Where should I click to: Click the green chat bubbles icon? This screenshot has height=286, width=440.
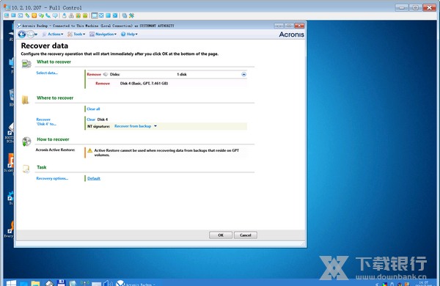tap(41, 15)
